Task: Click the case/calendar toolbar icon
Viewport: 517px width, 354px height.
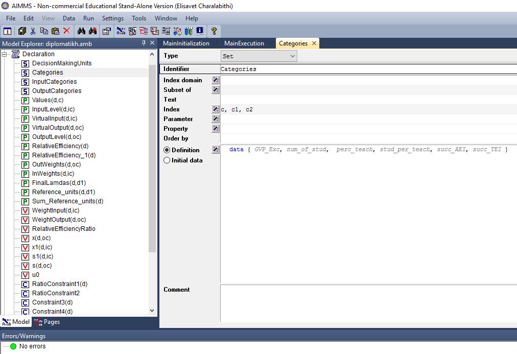Action: (x=7, y=31)
